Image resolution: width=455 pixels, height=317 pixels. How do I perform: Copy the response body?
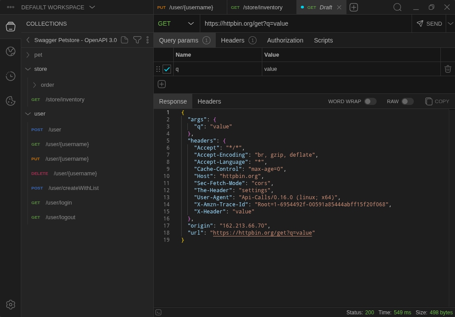pos(437,101)
